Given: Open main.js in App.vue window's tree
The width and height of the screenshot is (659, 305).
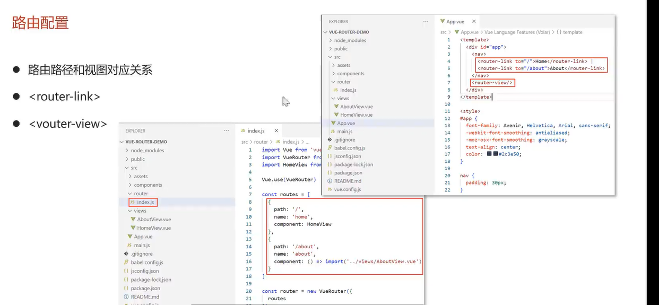Looking at the screenshot, I should click(x=344, y=131).
